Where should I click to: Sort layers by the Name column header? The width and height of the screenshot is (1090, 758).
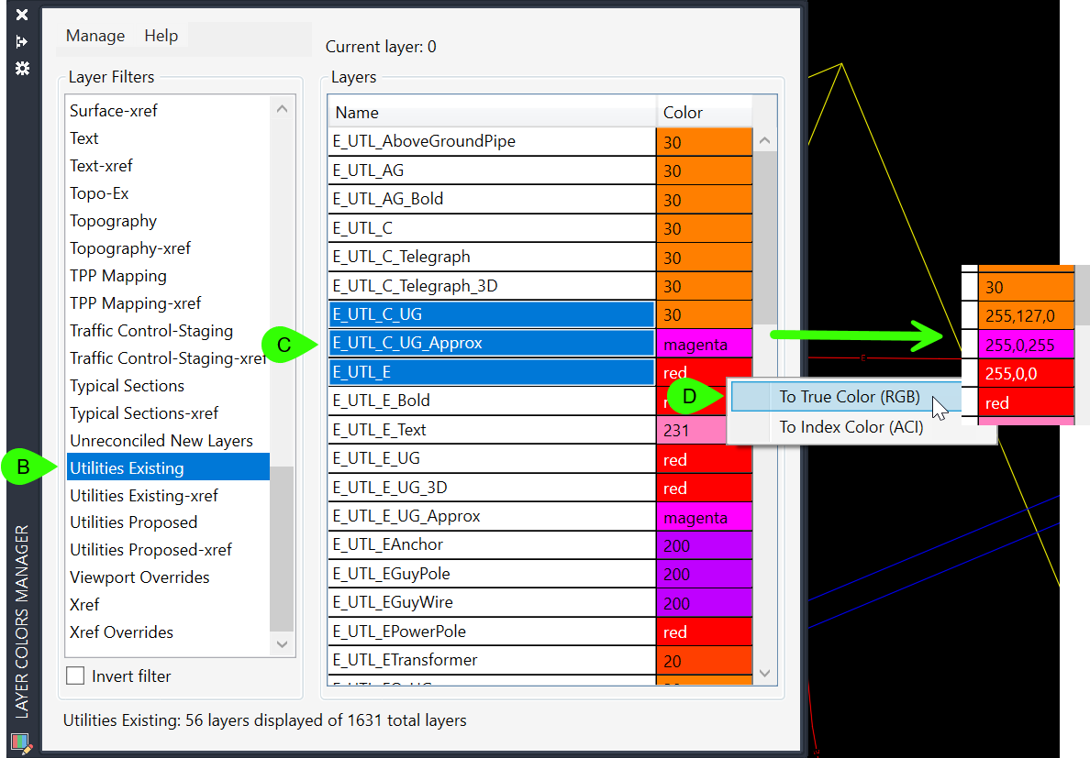pyautogui.click(x=492, y=113)
